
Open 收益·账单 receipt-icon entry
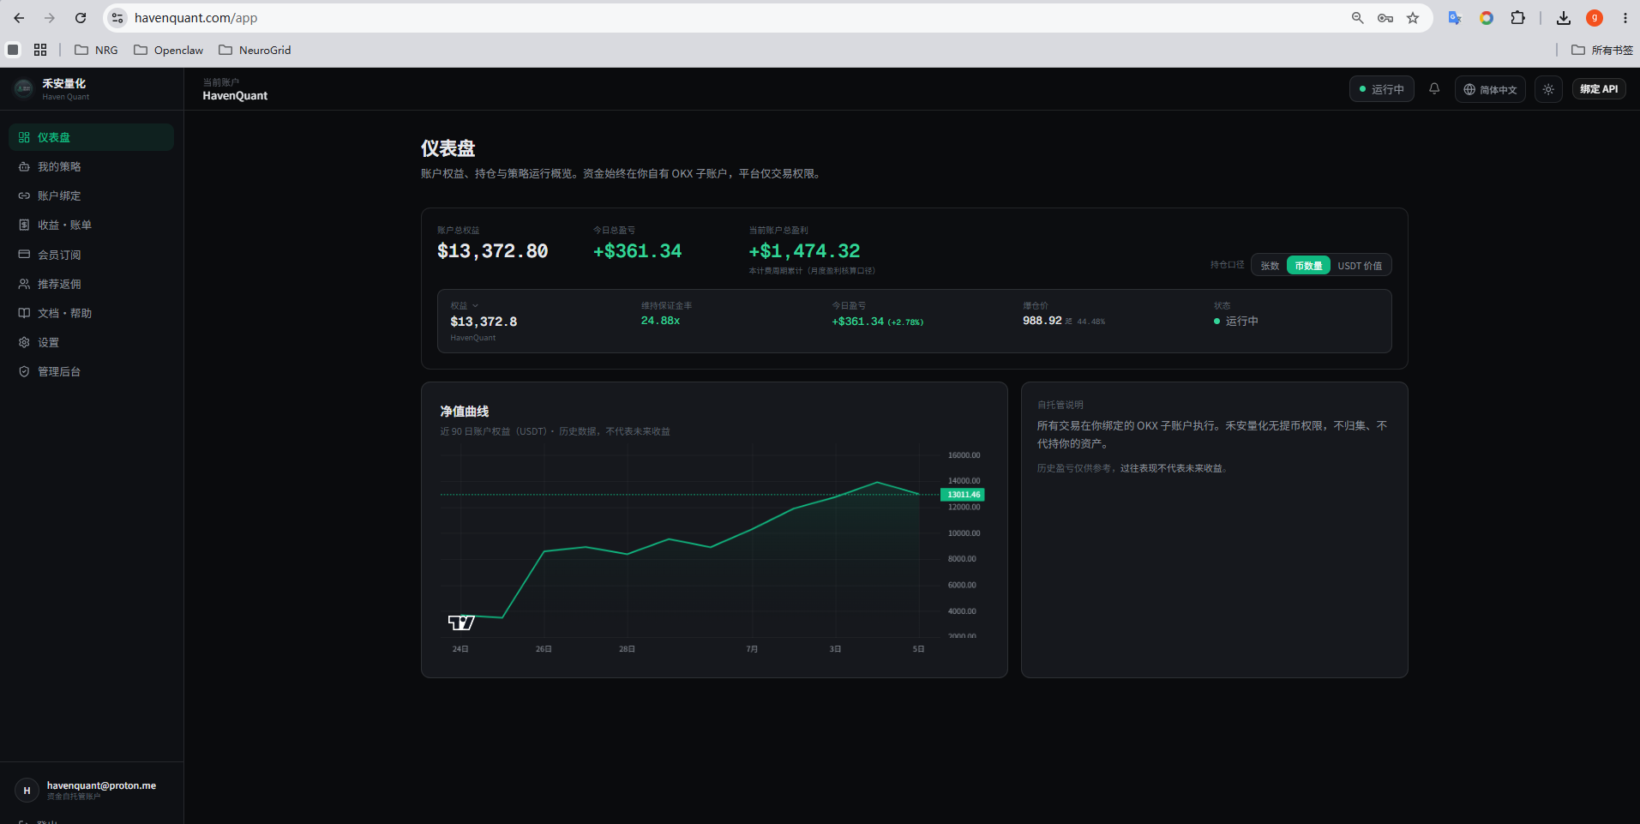(x=91, y=225)
